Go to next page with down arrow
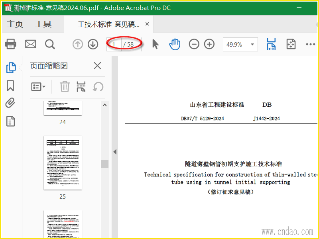Image resolution: width=319 pixels, height=239 pixels. tap(93, 44)
